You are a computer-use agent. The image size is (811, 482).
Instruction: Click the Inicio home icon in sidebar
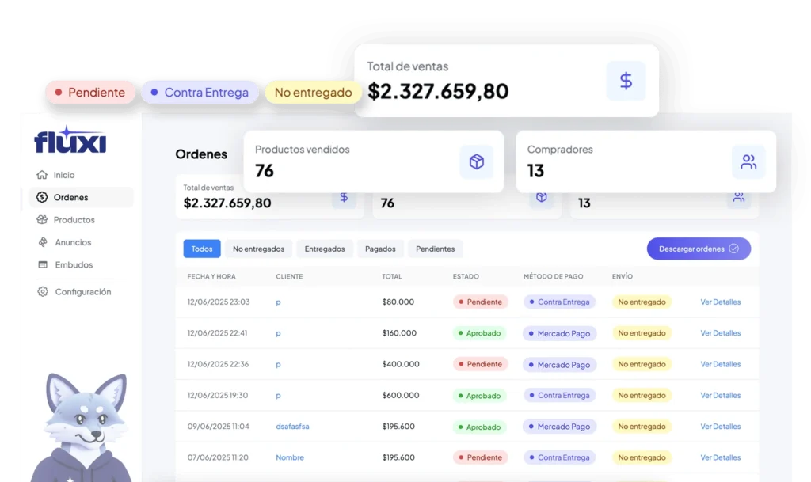(42, 175)
